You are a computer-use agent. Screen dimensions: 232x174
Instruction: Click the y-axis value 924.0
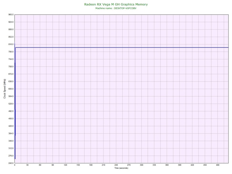[11, 22]
